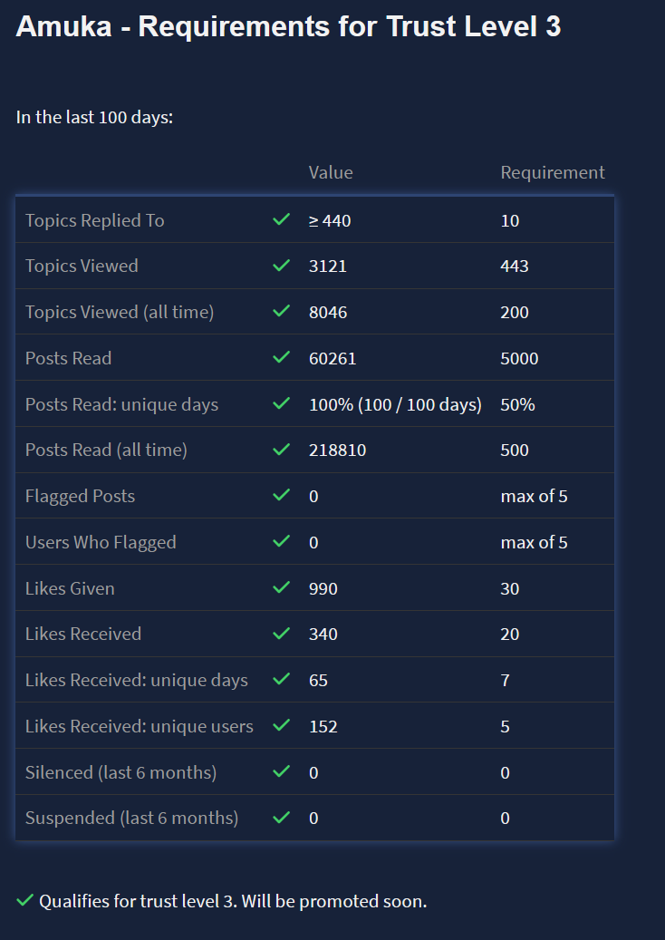
Task: Select the Value column header
Action: coord(331,172)
